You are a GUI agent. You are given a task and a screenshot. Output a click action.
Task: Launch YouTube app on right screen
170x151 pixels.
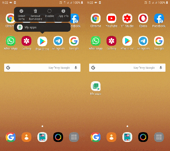click(x=111, y=18)
